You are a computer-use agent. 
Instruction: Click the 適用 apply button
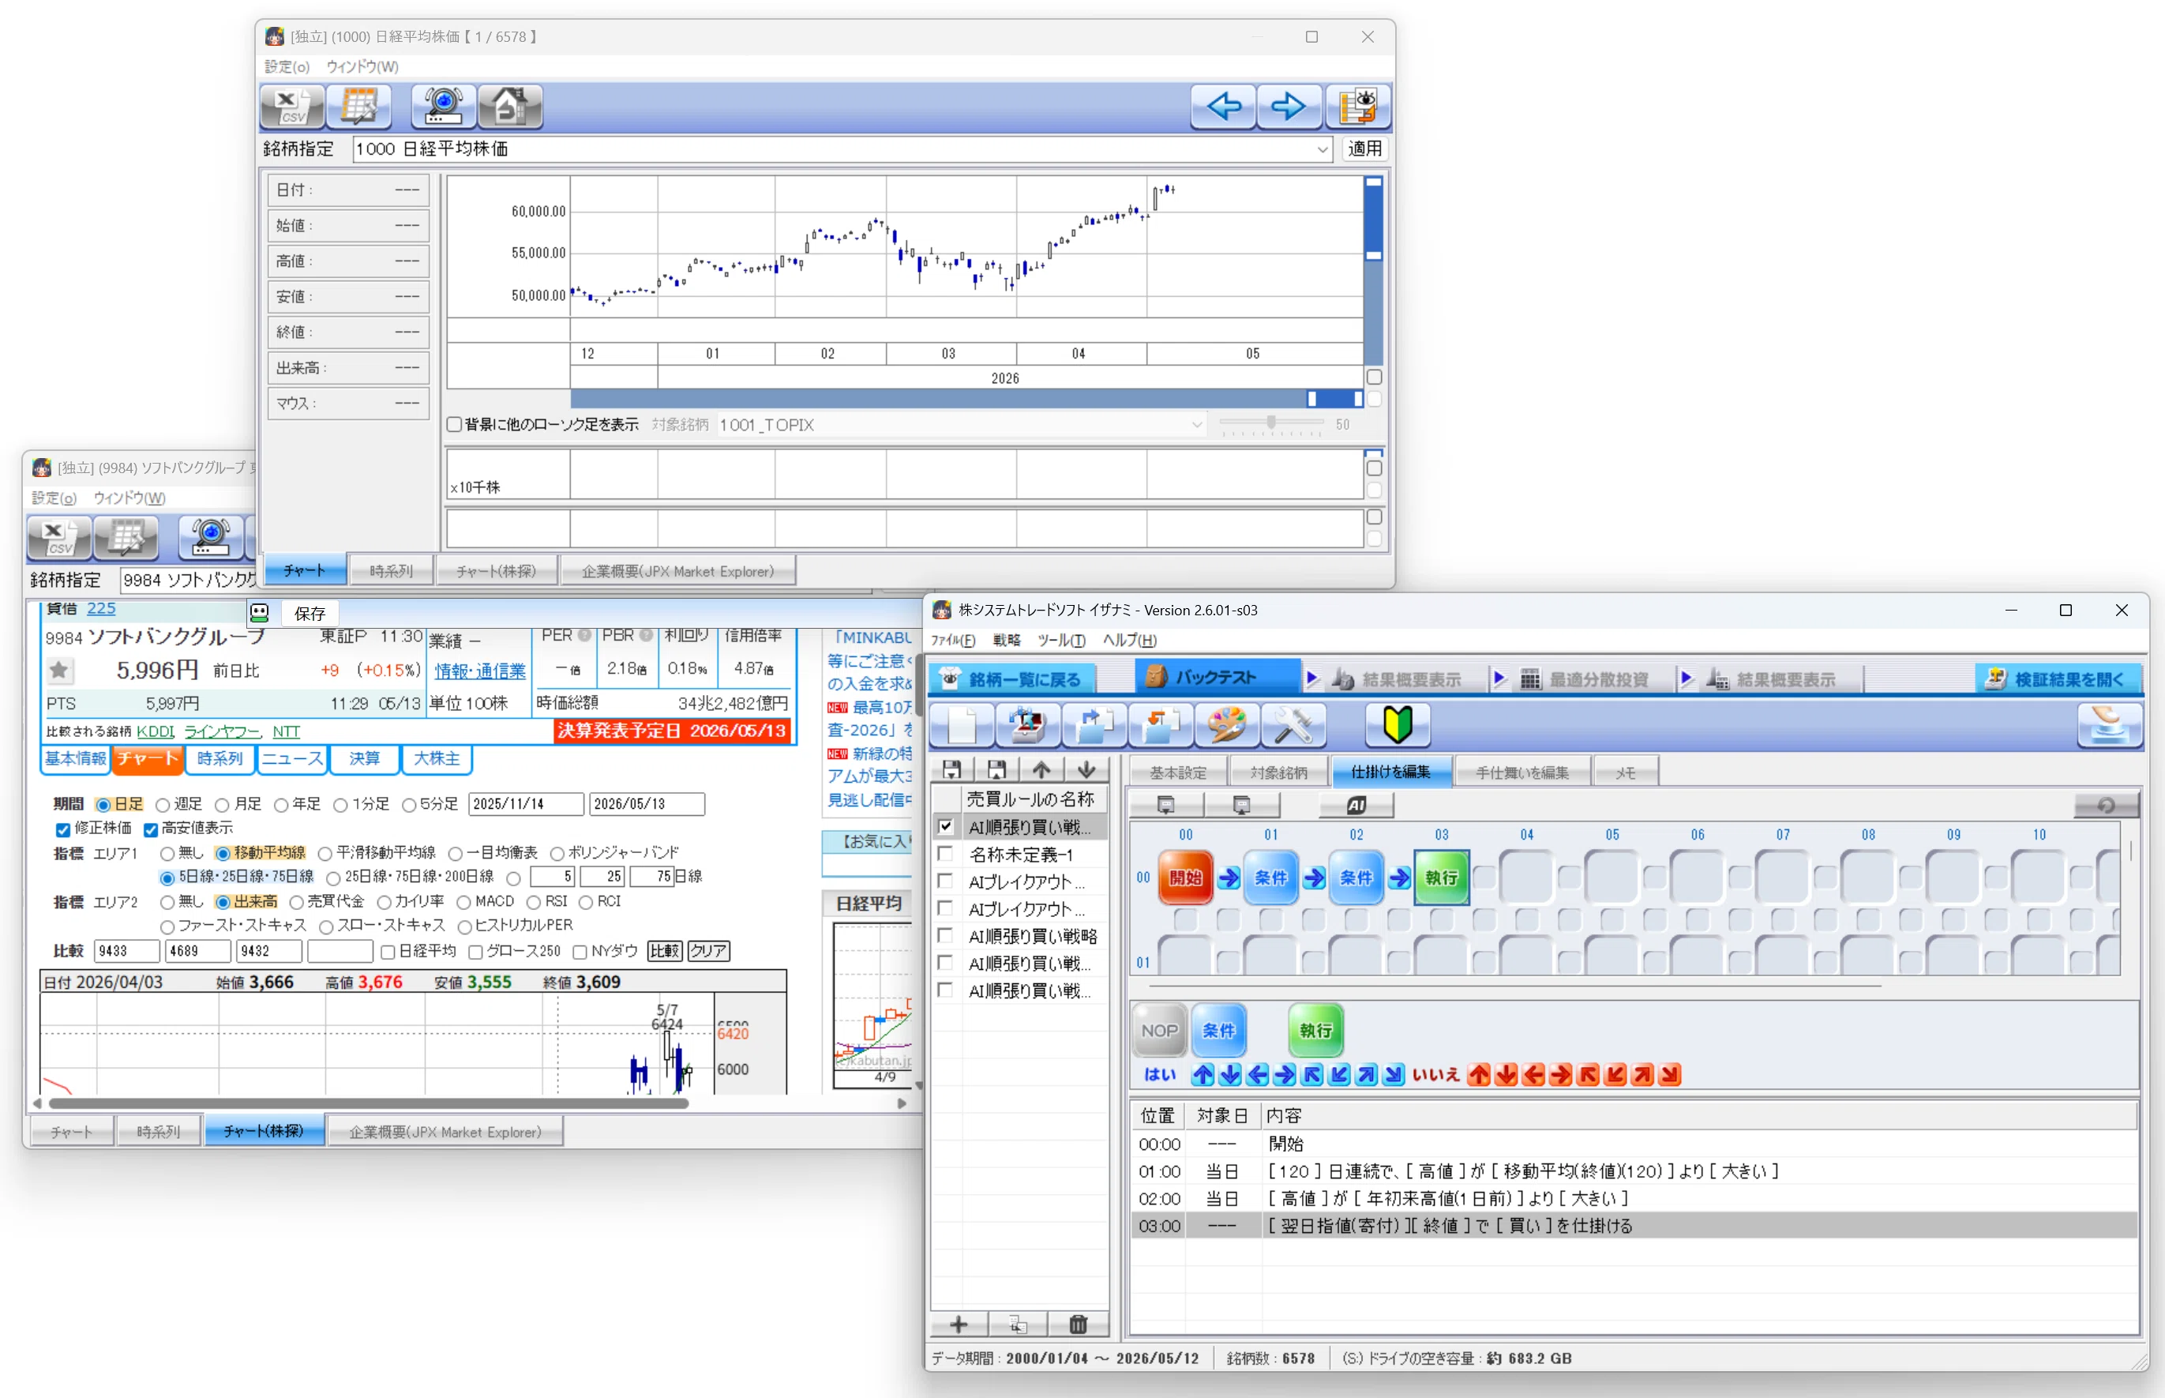point(1364,148)
